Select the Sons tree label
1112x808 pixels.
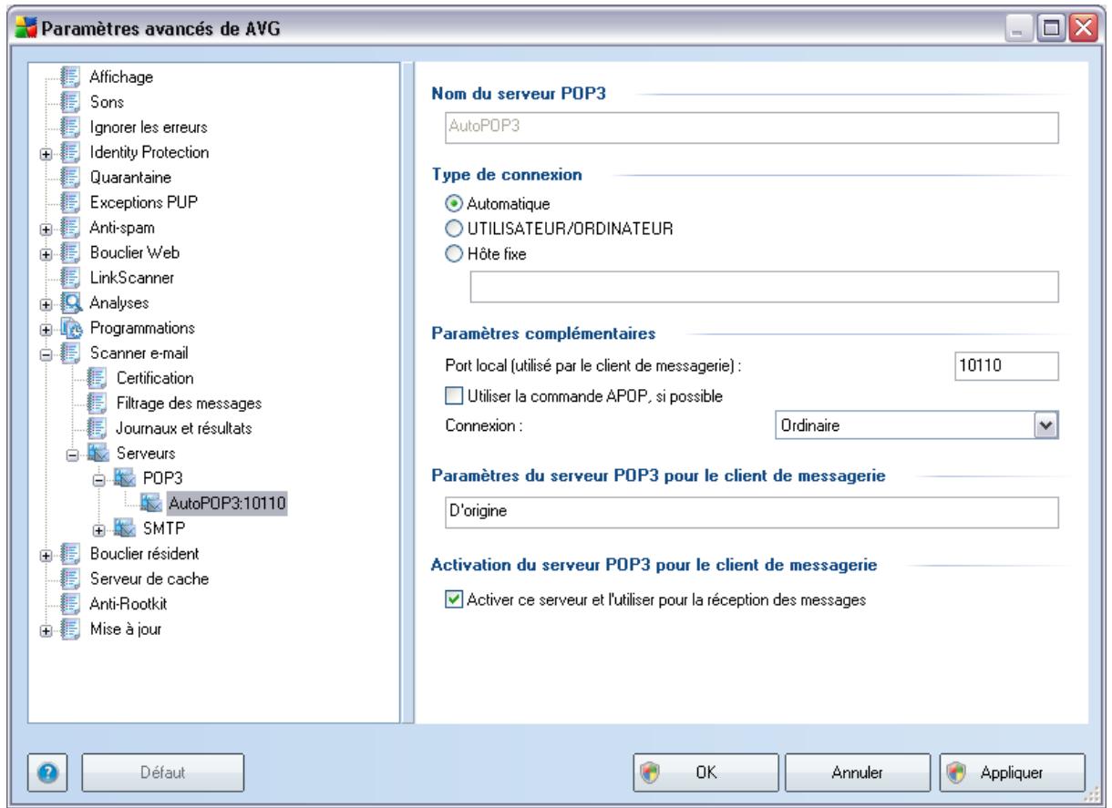(108, 102)
